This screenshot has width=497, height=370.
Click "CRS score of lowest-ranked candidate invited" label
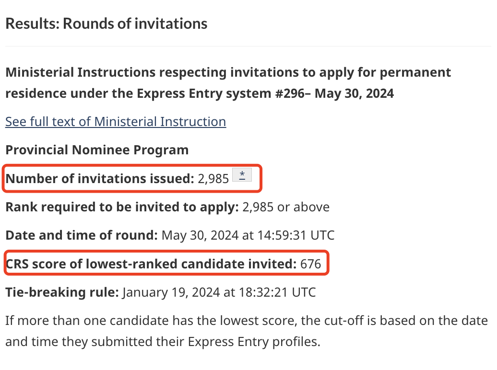pos(151,264)
